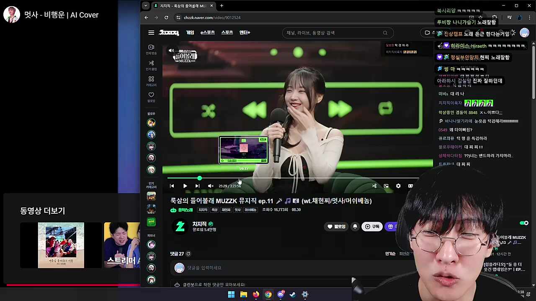Screen dimensions: 536x301
Task: Toggle the notification bell next to follow button
Action: (355, 226)
